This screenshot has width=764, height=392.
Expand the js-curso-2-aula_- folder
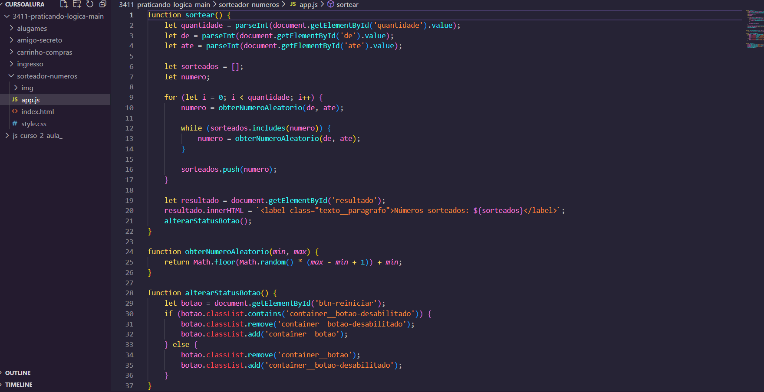pyautogui.click(x=7, y=135)
